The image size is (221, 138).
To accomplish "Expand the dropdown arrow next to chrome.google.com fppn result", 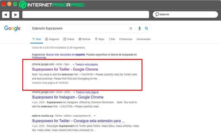I will [x=73, y=65].
